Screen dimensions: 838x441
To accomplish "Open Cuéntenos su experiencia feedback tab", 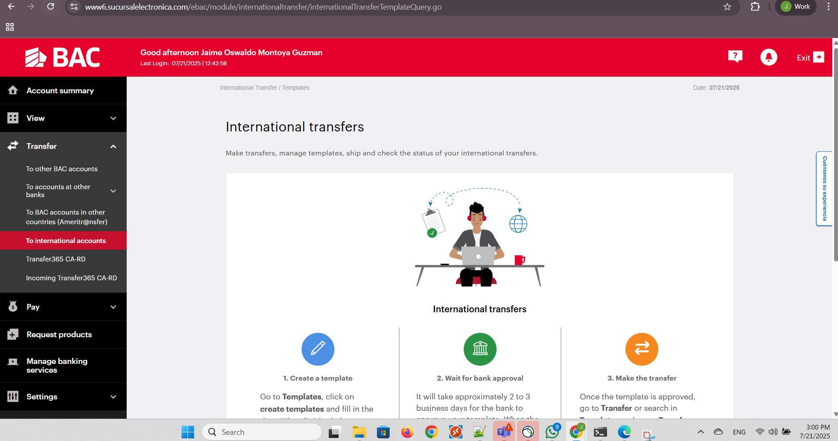I will coord(824,188).
